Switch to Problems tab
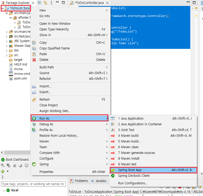The image size is (203, 196). 79,181
